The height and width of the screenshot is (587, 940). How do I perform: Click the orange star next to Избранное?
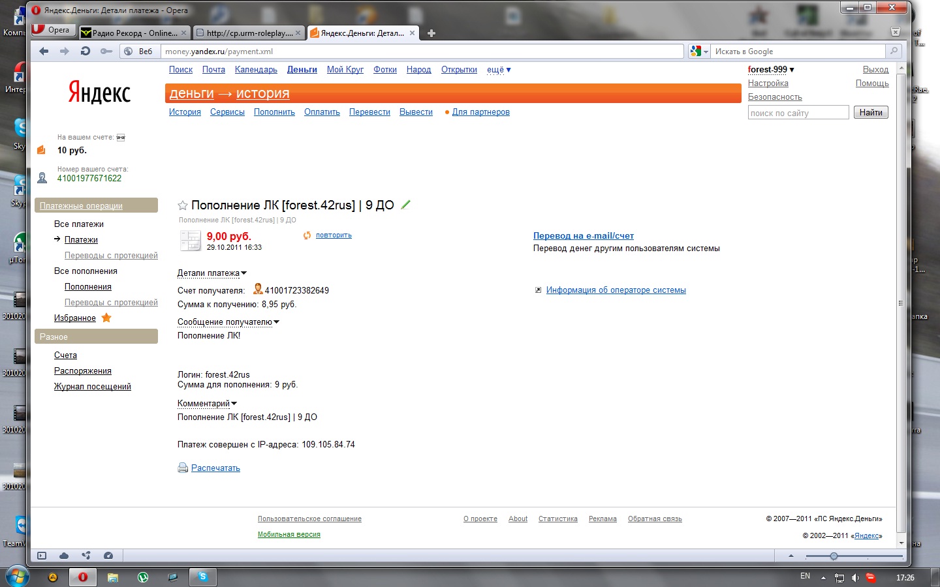106,318
